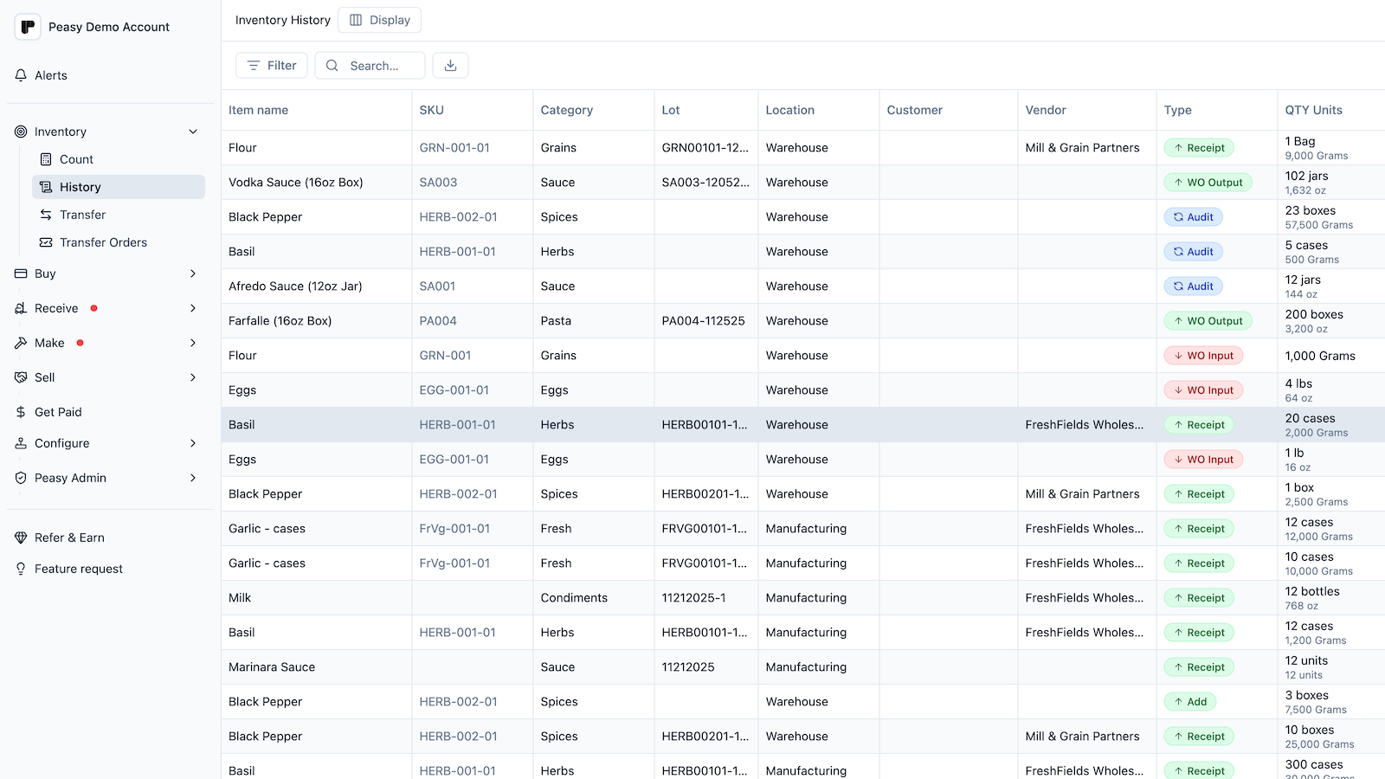Open the Feature request lightbulb icon
This screenshot has height=779, width=1385.
pos(21,569)
